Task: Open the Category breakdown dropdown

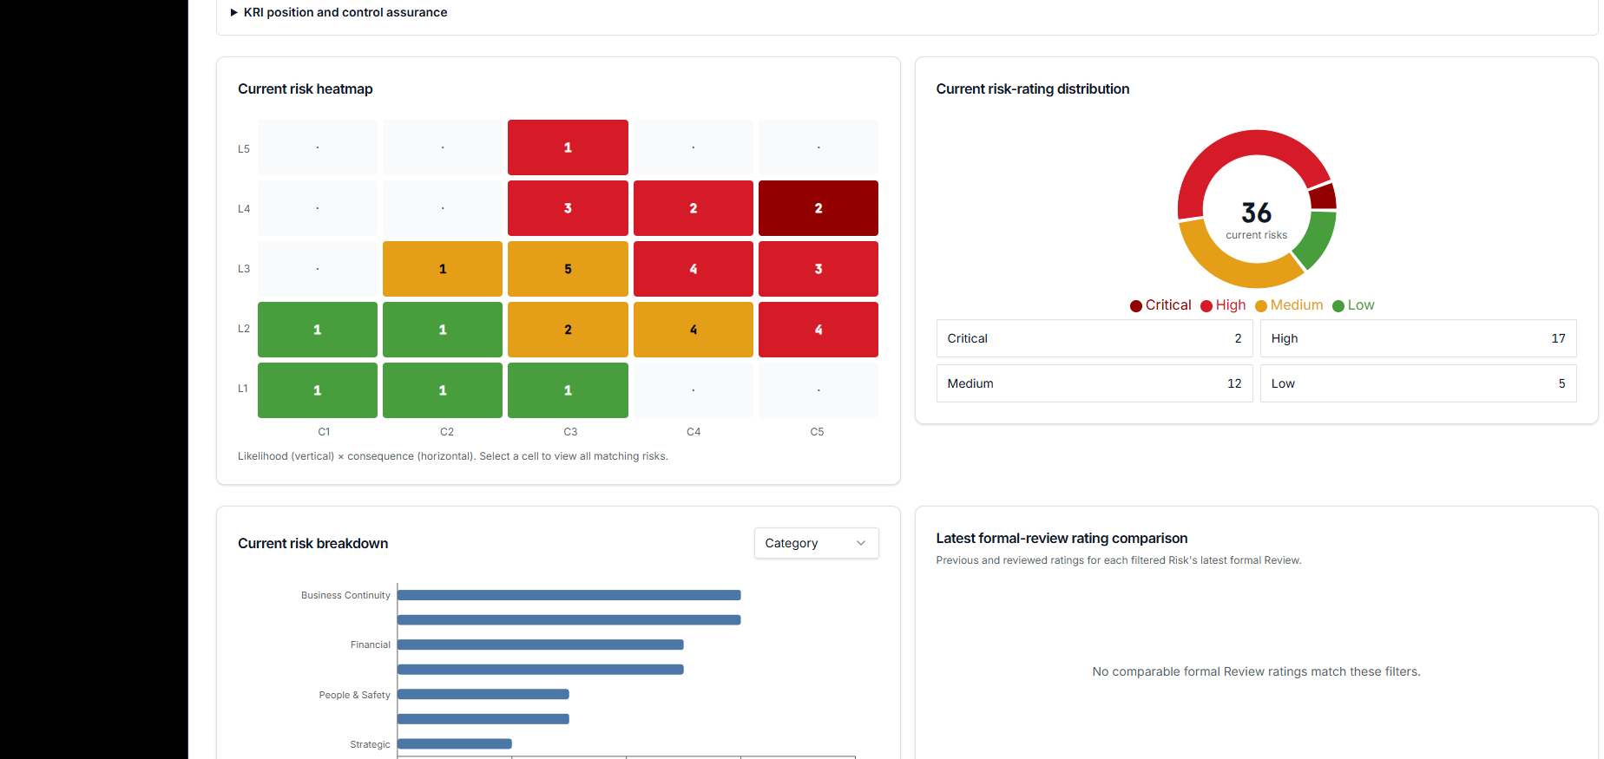Action: (x=816, y=543)
